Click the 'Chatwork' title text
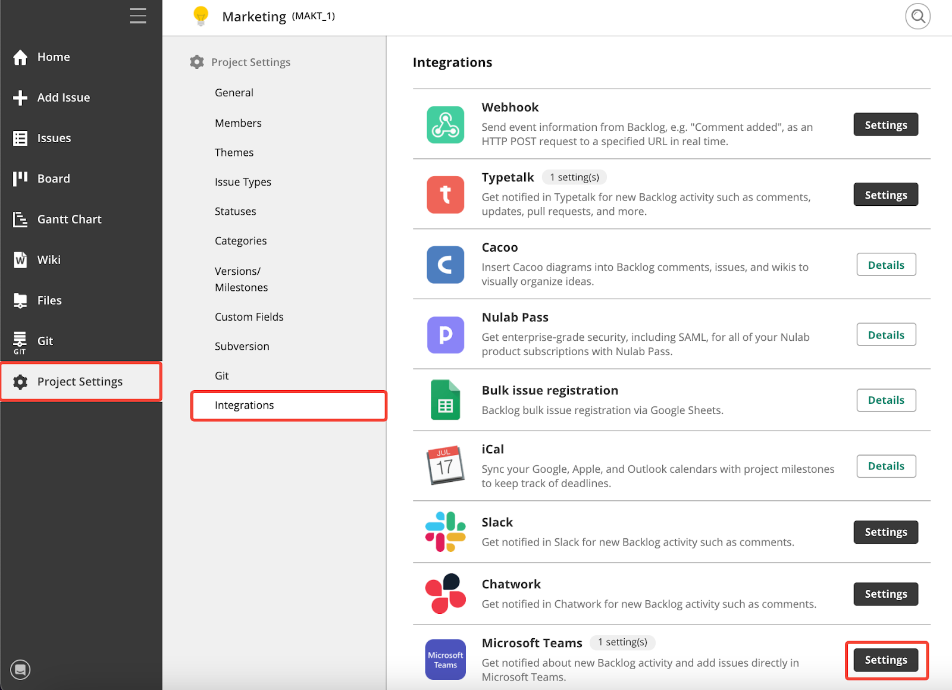This screenshot has width=952, height=690. pos(511,584)
